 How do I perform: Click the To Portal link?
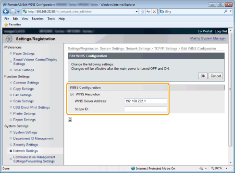[x=205, y=31]
